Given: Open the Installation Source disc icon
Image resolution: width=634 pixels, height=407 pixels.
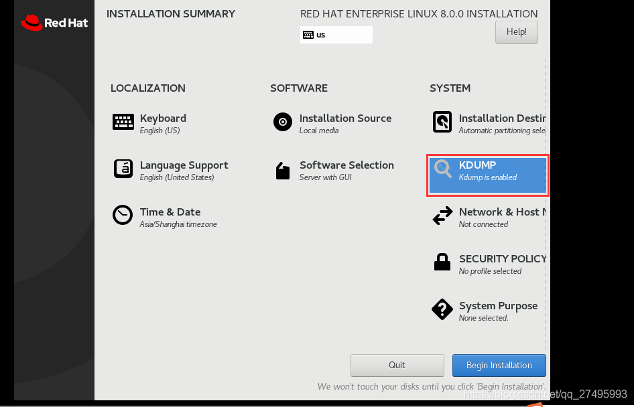Looking at the screenshot, I should [283, 122].
